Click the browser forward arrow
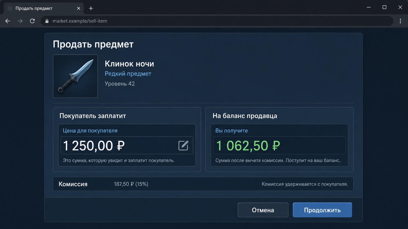408x229 pixels. (20, 21)
